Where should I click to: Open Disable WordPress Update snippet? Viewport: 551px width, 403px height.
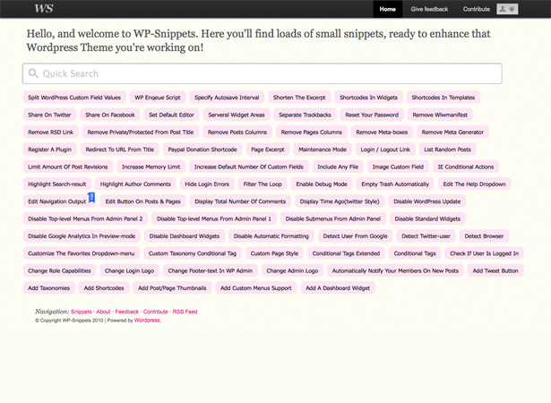point(427,201)
